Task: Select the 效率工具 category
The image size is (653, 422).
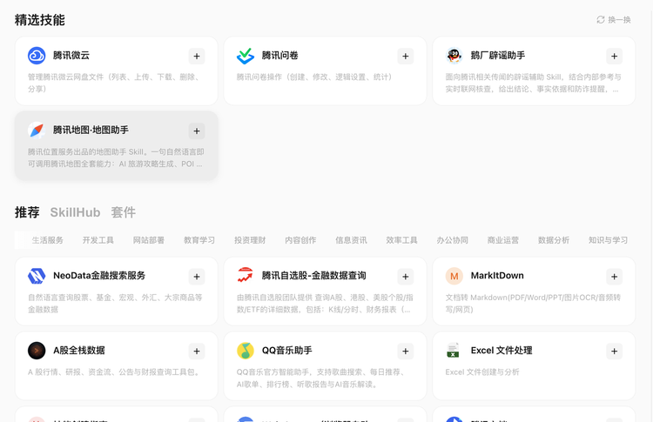Action: 402,240
